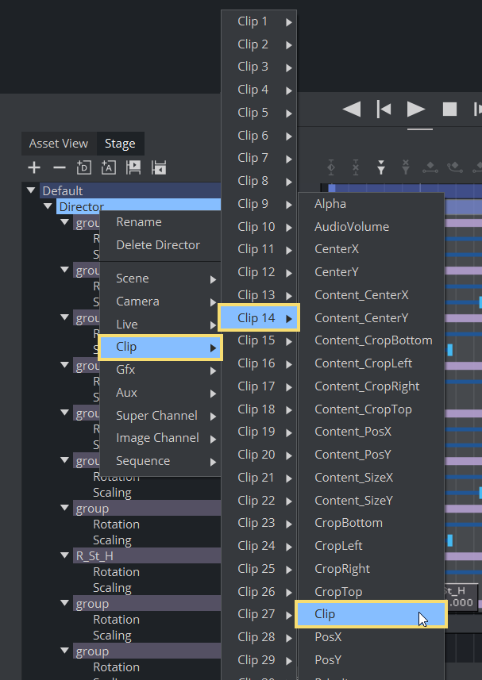The width and height of the screenshot is (482, 680).
Task: Click the linear keyframe interpolation icon
Action: click(x=430, y=167)
